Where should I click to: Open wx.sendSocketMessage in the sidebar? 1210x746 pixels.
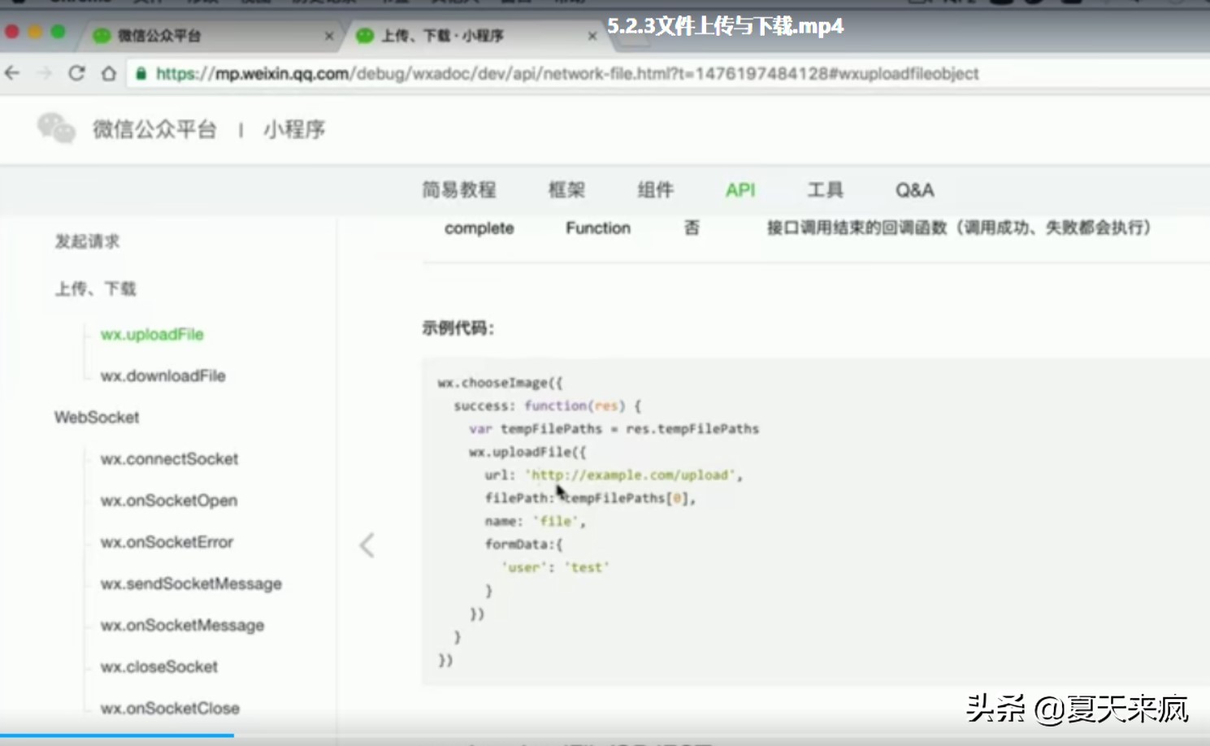tap(191, 583)
